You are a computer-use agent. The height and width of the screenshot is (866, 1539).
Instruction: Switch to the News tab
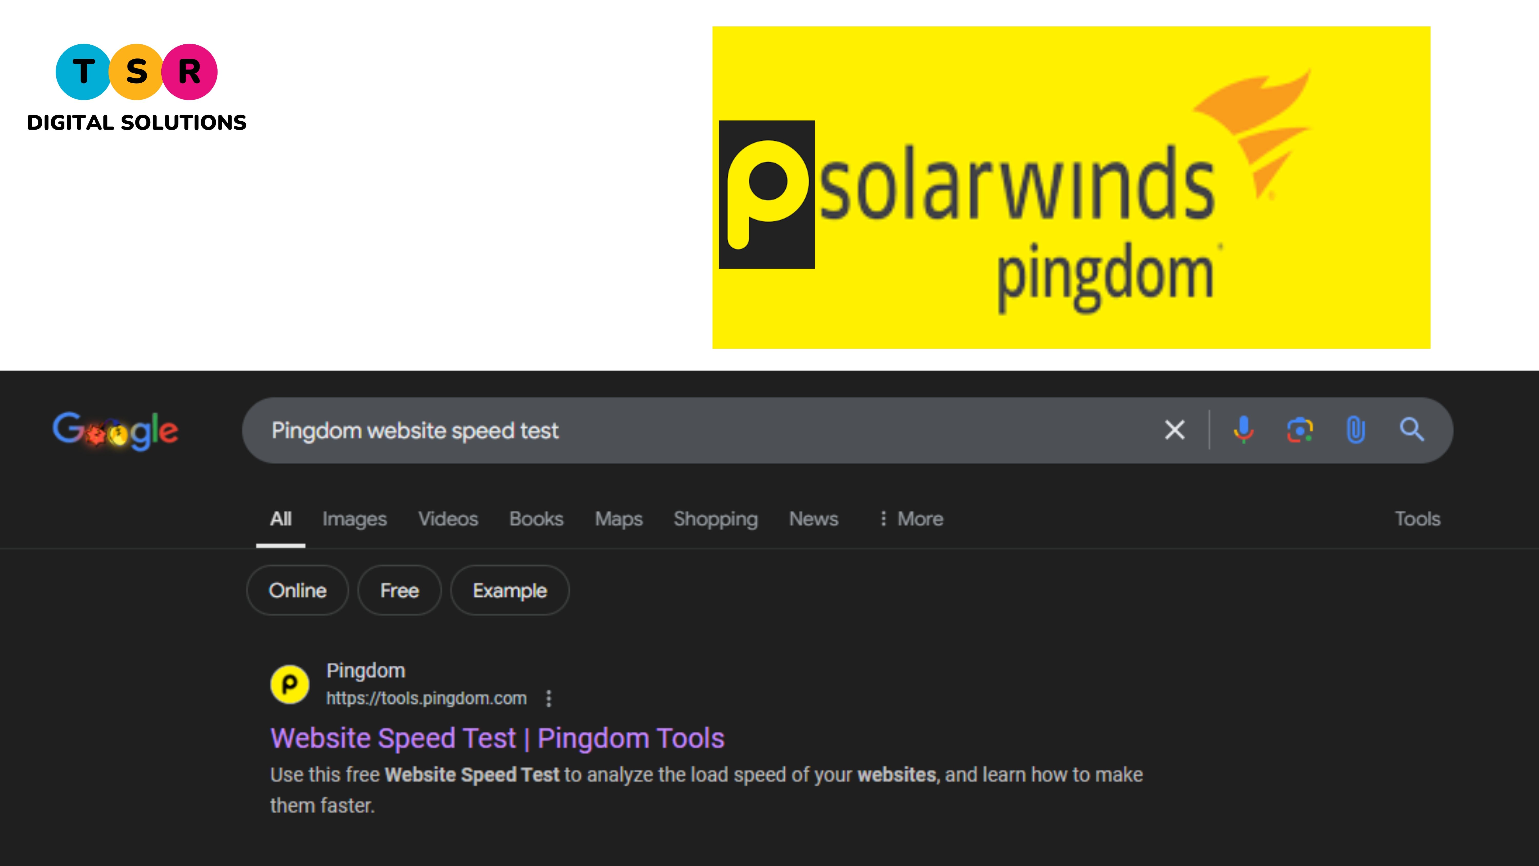coord(814,519)
